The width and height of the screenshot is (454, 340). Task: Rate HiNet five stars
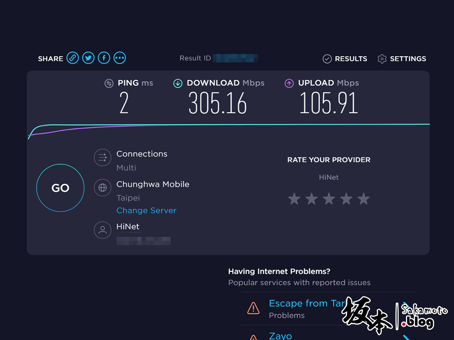coord(364,198)
